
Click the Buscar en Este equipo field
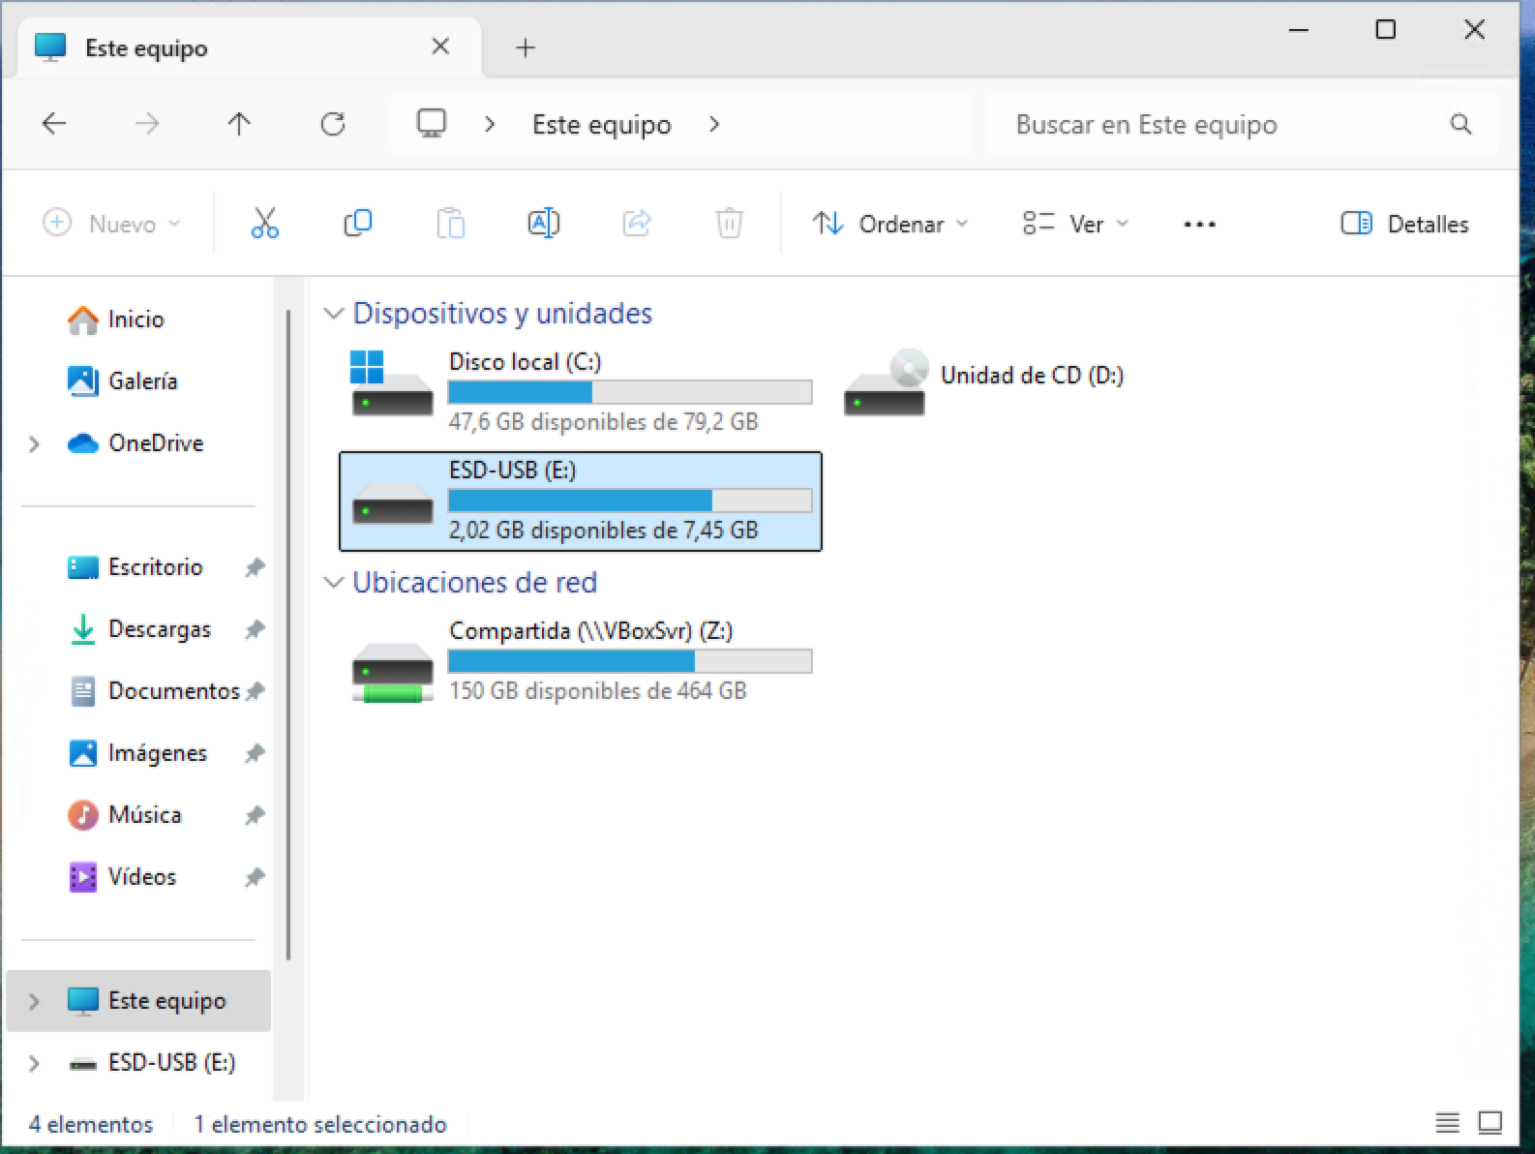point(1243,124)
